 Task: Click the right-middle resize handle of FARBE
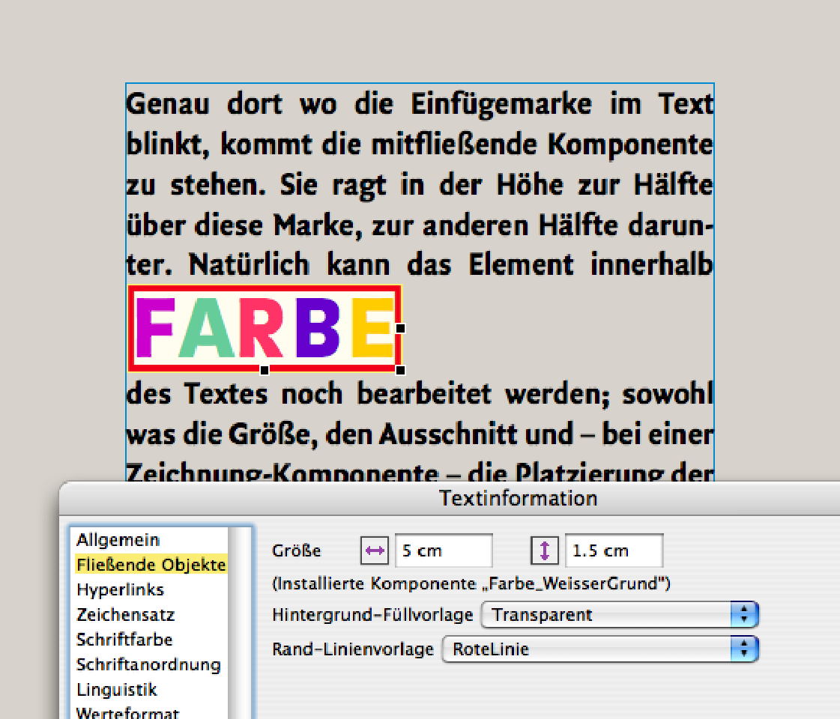pyautogui.click(x=401, y=328)
